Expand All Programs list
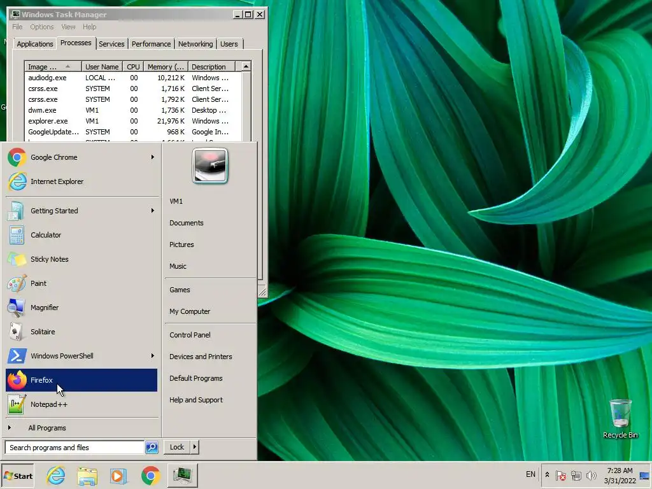652x489 pixels. point(81,428)
